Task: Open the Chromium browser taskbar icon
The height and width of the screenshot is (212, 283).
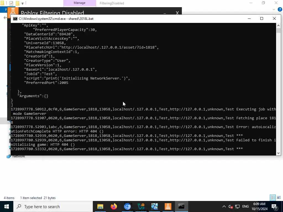Action: pyautogui.click(x=127, y=206)
